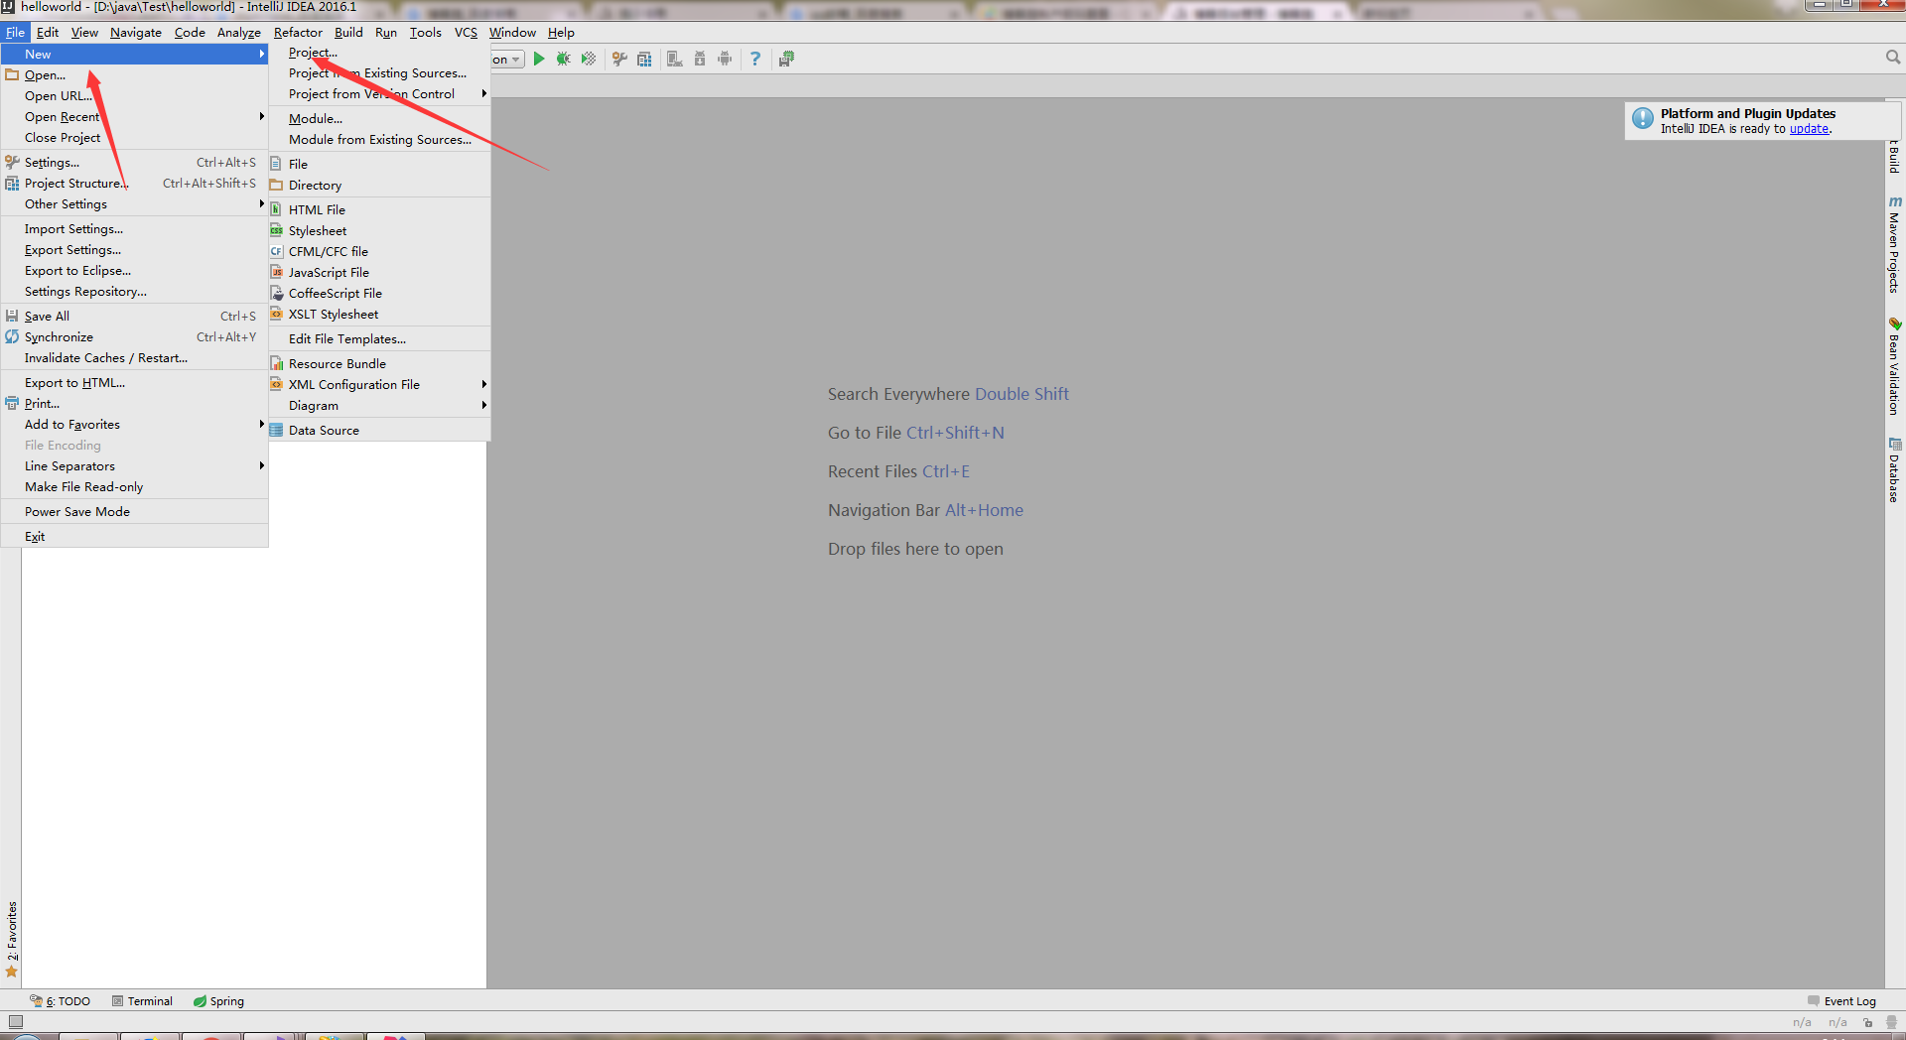Add a new Data Source
Image resolution: width=1906 pixels, height=1040 pixels.
point(380,431)
